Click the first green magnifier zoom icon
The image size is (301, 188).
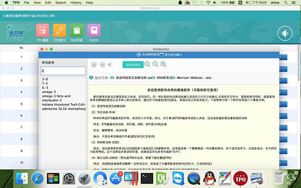pyautogui.click(x=147, y=64)
